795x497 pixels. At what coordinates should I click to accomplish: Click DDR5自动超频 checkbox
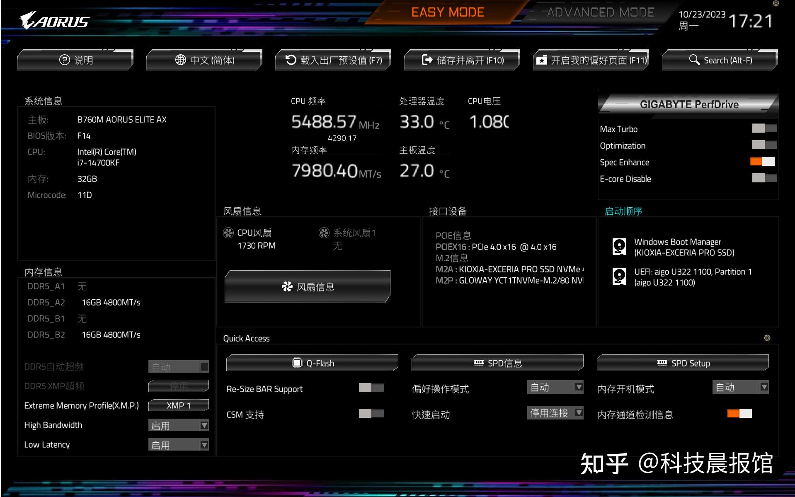click(x=204, y=367)
